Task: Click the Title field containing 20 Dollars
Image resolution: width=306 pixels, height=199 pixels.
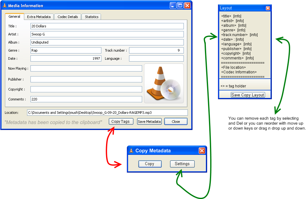Action: [x=107, y=26]
